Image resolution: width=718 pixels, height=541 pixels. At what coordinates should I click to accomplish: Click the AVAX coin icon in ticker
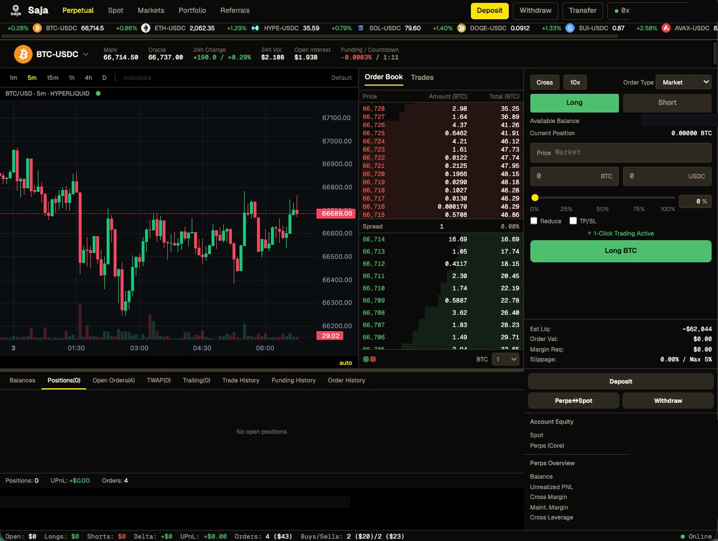tap(666, 28)
